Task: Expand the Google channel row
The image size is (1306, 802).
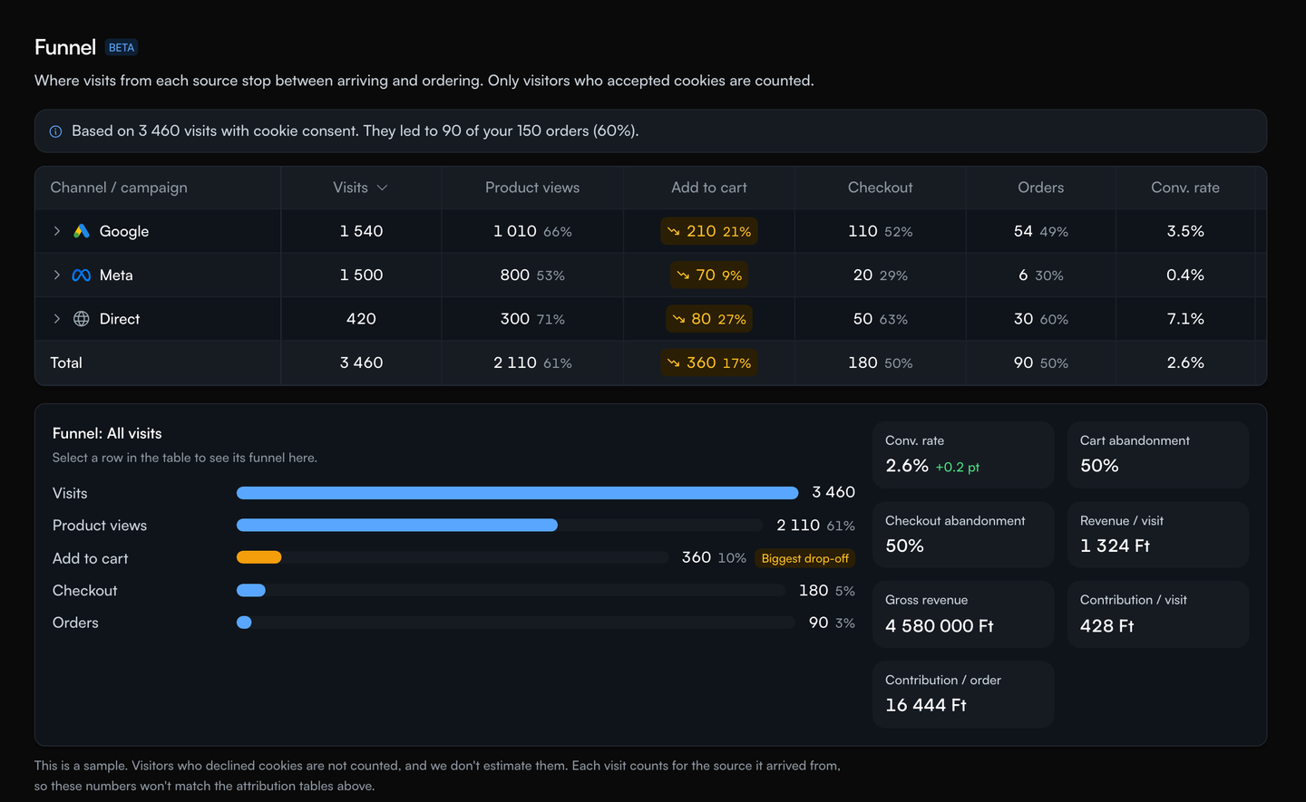Action: [x=57, y=231]
